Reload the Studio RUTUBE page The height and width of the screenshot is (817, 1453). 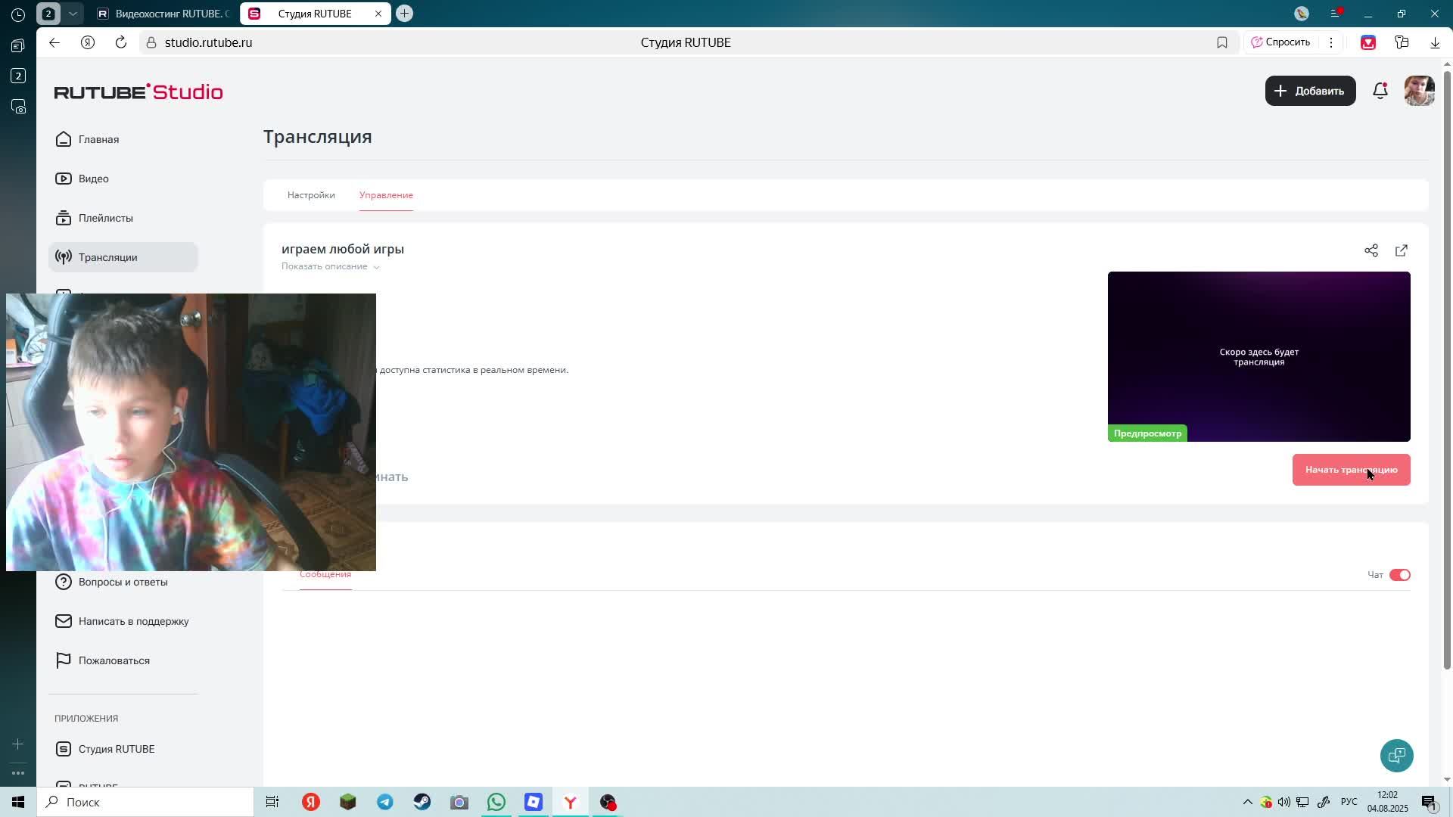(x=120, y=42)
